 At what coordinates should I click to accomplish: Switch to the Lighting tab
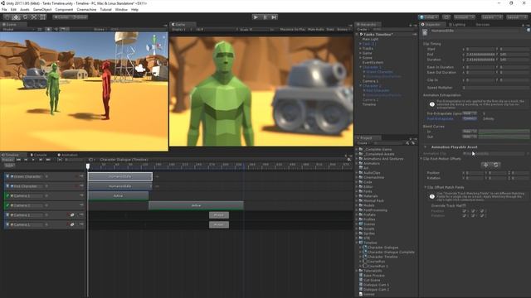[457, 25]
